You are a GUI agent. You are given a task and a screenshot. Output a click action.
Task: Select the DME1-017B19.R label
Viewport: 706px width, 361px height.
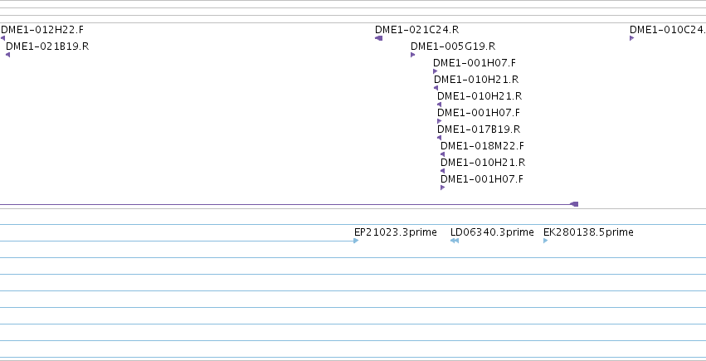click(x=479, y=129)
